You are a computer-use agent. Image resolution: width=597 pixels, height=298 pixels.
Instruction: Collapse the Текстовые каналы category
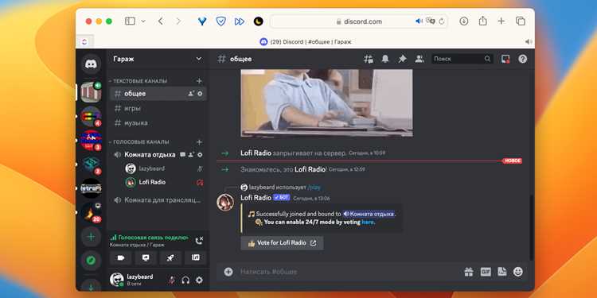click(x=138, y=81)
